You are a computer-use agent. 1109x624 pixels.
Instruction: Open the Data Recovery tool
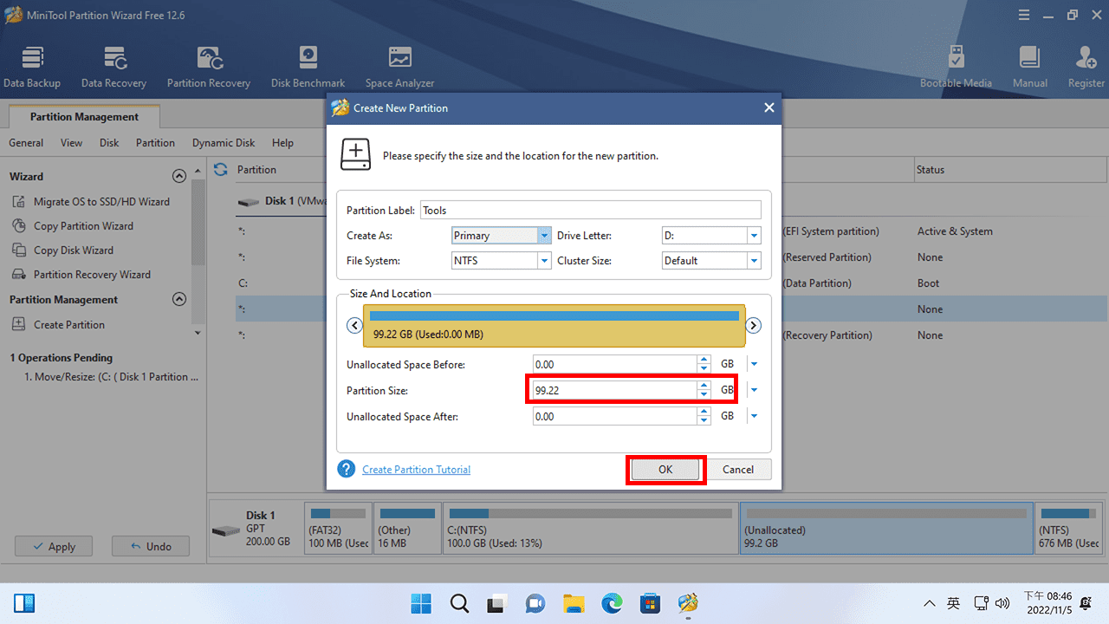click(x=113, y=65)
